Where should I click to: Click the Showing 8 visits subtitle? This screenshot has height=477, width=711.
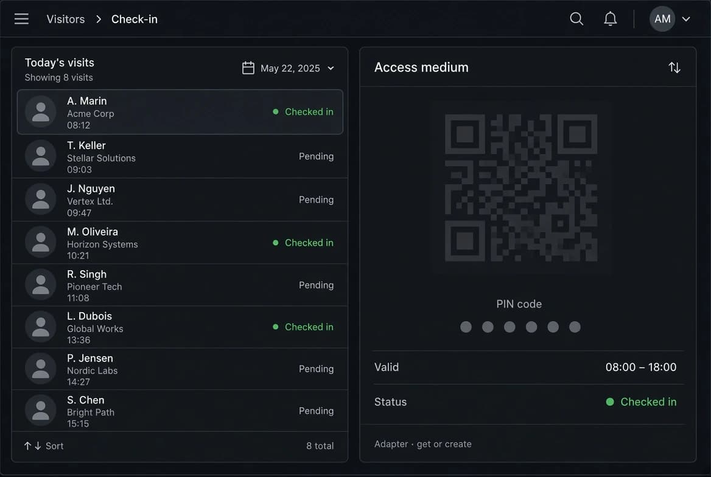59,77
